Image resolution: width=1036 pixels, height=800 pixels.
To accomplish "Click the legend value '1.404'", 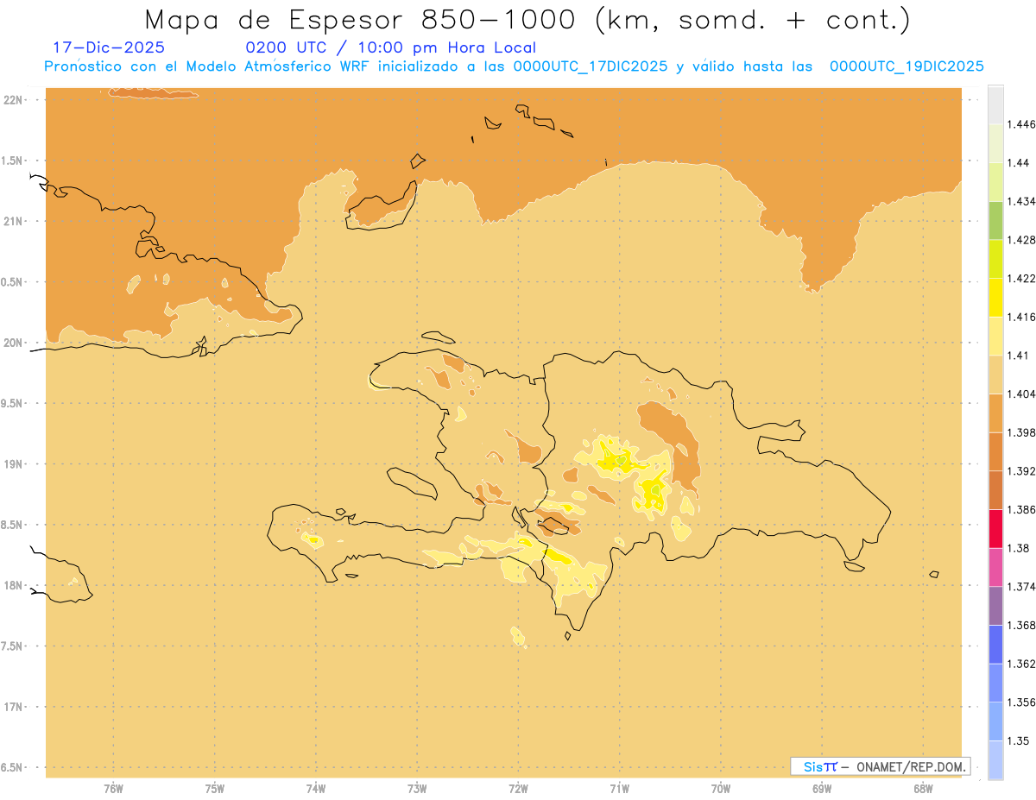I will coord(1022,394).
